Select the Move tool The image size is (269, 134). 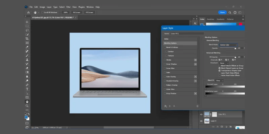(x=27, y=22)
